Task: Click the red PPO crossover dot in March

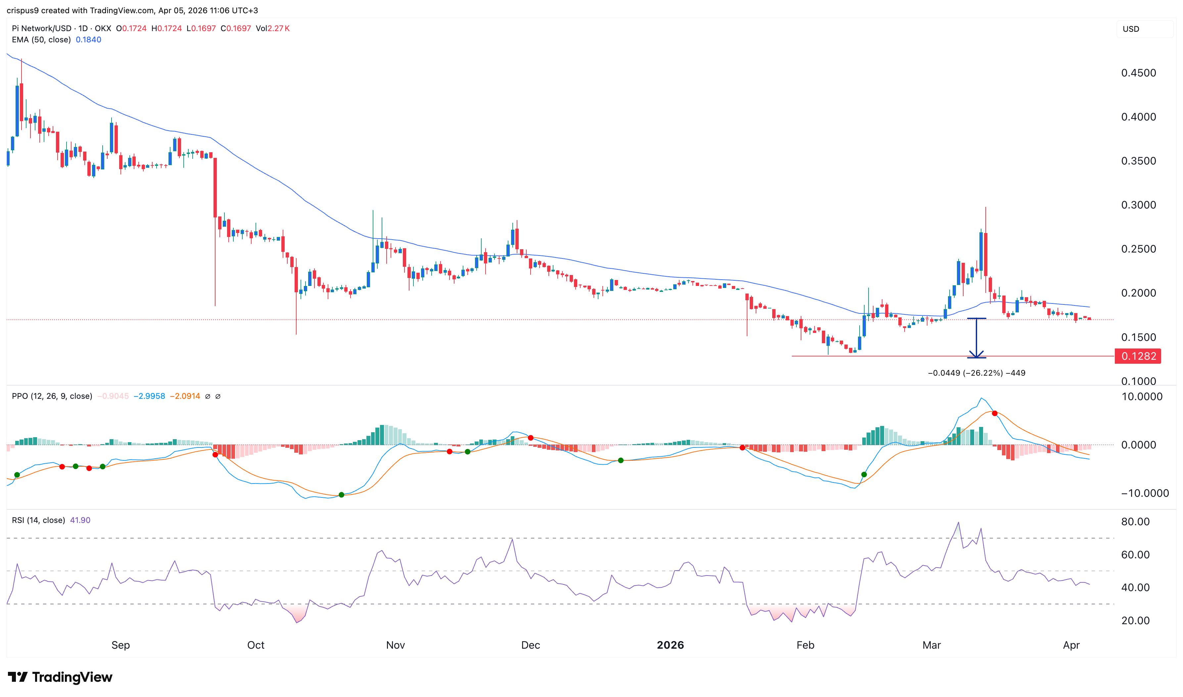Action: coord(994,413)
